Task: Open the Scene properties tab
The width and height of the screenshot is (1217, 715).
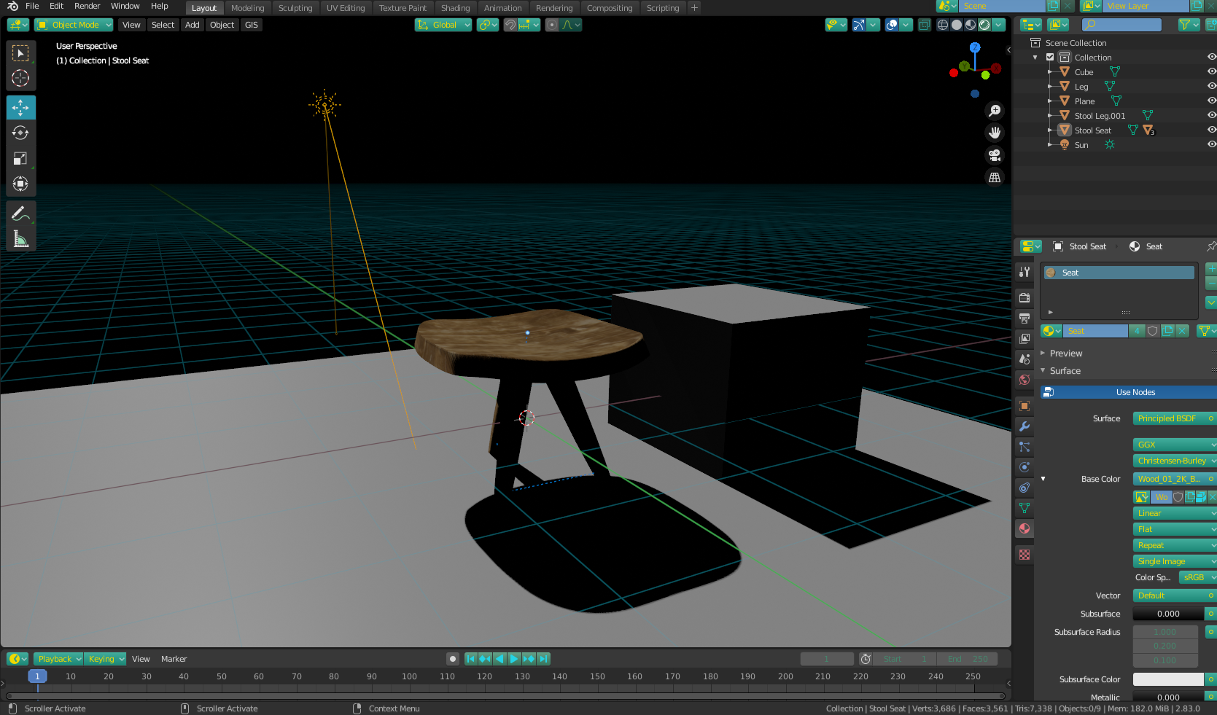Action: click(x=1024, y=359)
